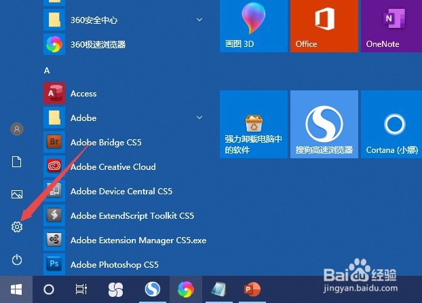Open the Pictures sidebar icon
This screenshot has width=422, height=303.
(17, 194)
